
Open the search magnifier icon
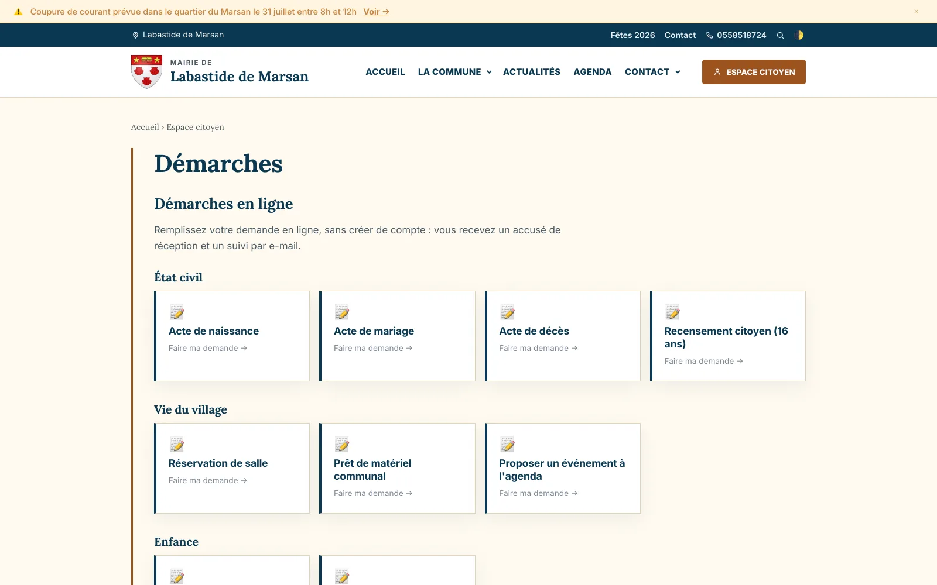coord(780,35)
